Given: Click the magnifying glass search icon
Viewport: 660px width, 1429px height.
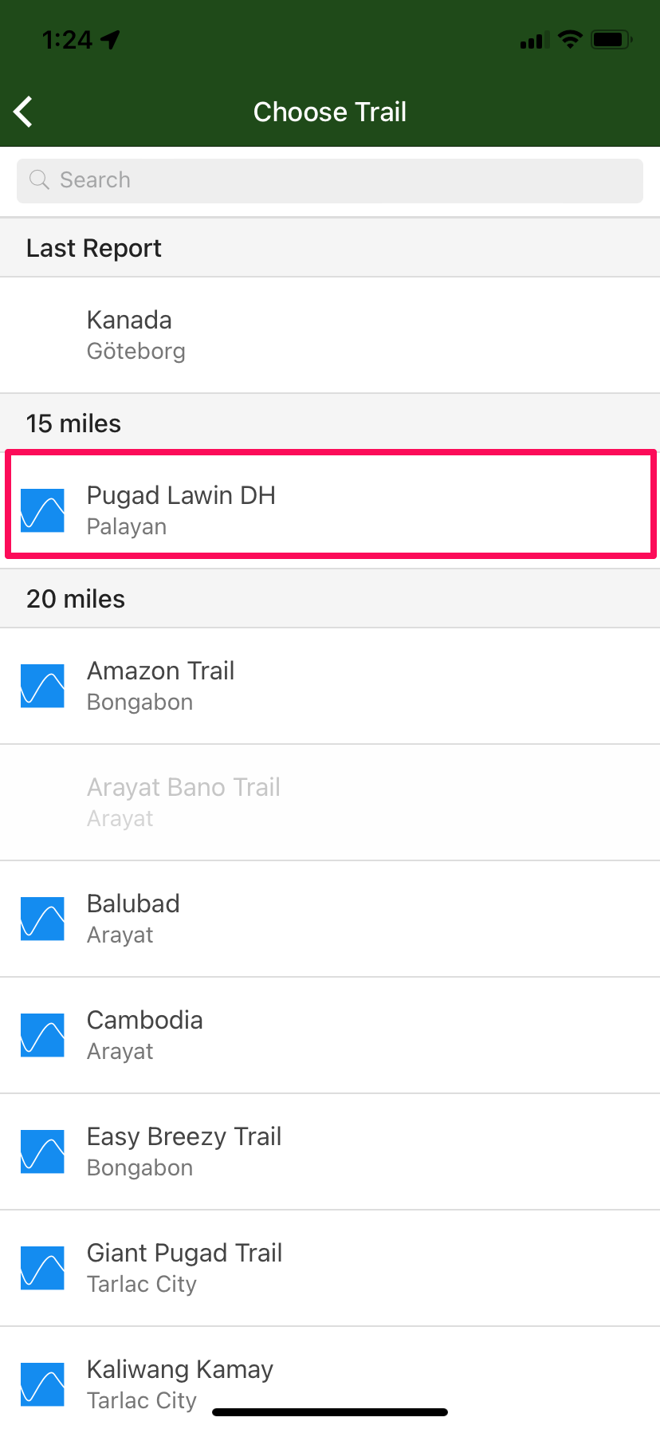Looking at the screenshot, I should (39, 180).
